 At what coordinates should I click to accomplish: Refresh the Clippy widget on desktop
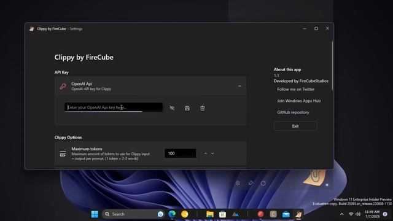pos(263,183)
